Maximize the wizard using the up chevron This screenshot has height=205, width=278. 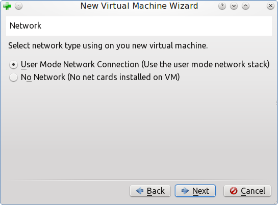245,6
